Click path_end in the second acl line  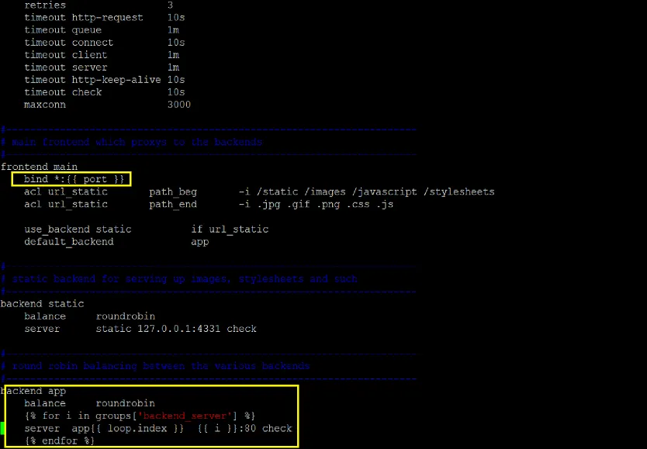coord(173,204)
